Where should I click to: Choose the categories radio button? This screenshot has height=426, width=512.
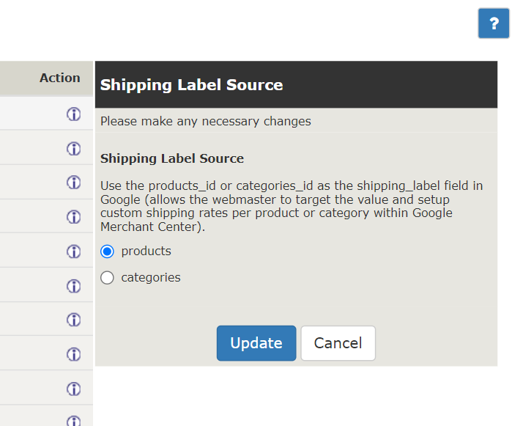[x=107, y=278]
